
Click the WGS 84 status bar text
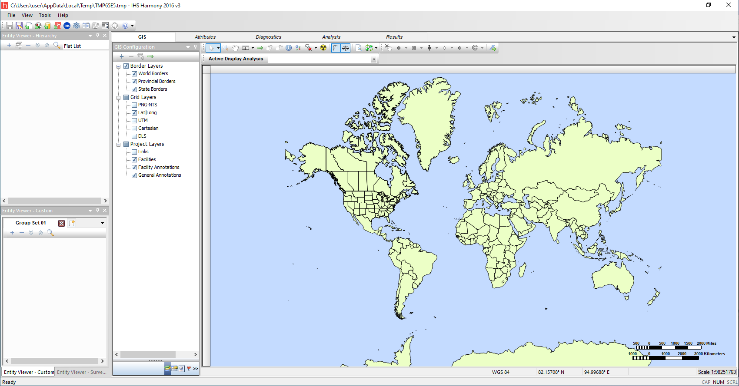tap(501, 372)
